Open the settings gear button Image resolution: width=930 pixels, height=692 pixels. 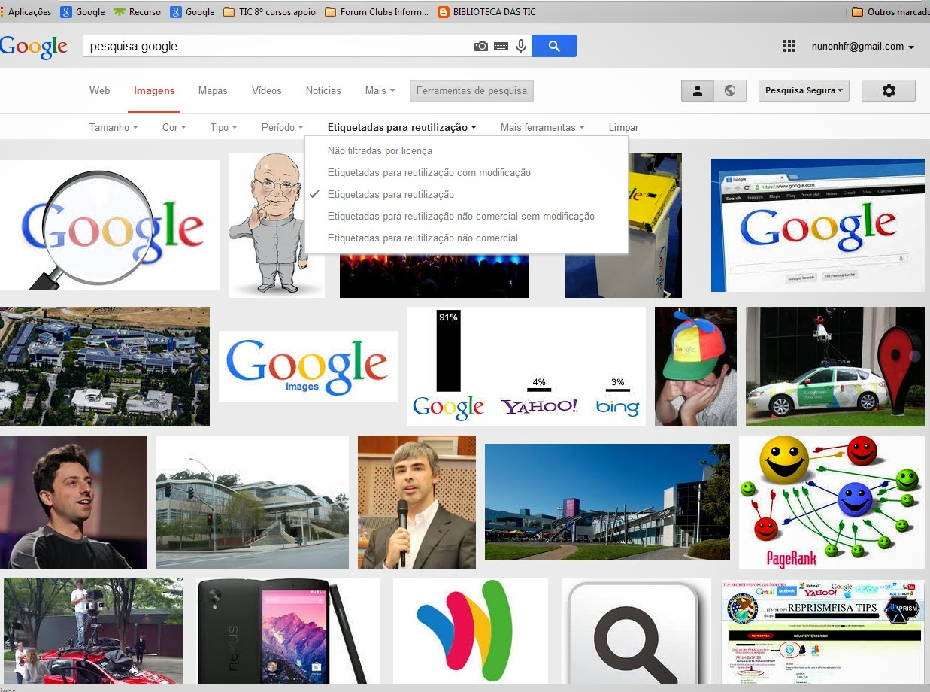click(x=889, y=90)
